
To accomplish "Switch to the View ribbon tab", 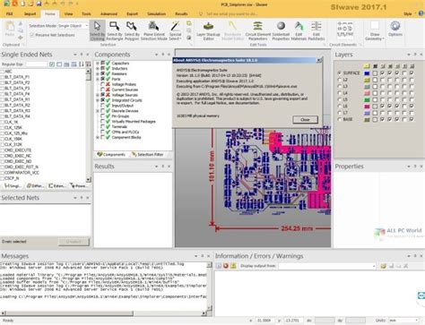I will click(68, 13).
